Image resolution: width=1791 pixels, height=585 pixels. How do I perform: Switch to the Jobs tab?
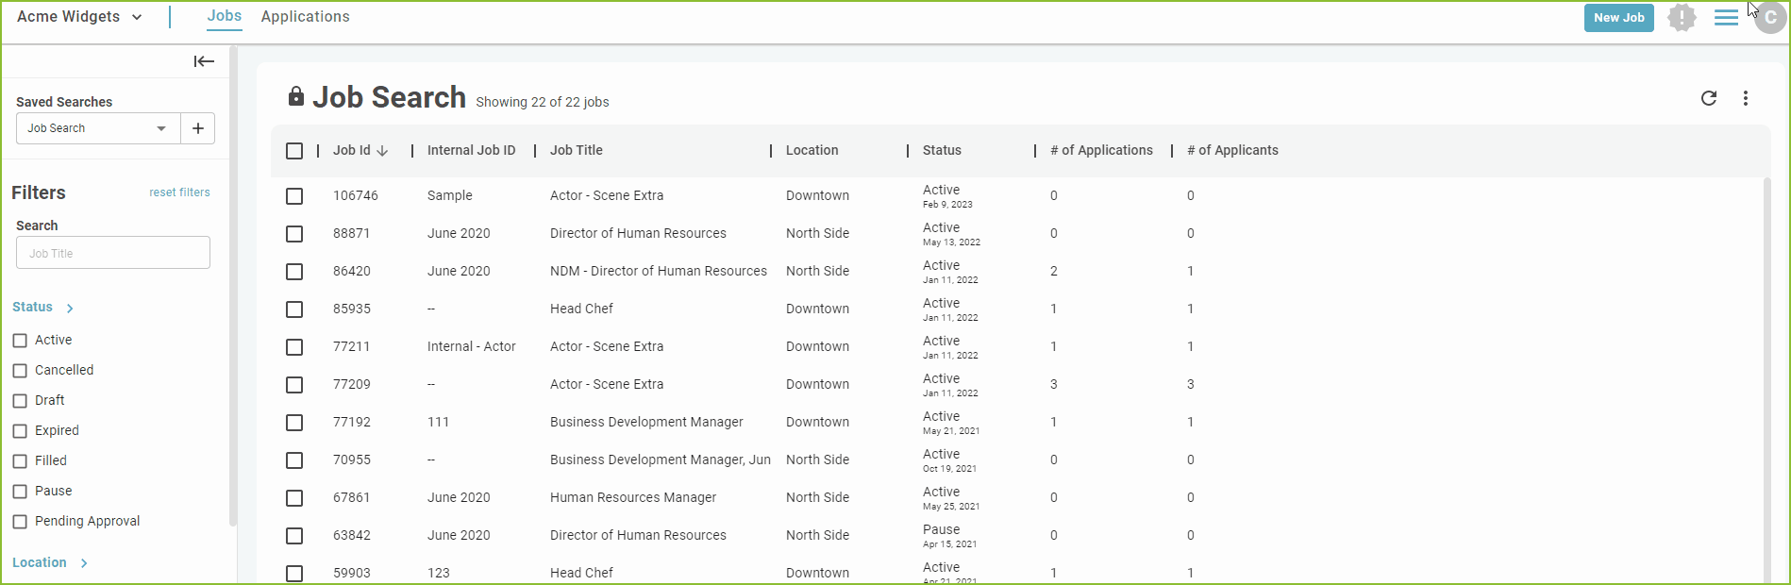[225, 16]
